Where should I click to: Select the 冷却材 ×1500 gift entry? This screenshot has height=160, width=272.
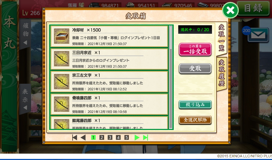click(109, 36)
